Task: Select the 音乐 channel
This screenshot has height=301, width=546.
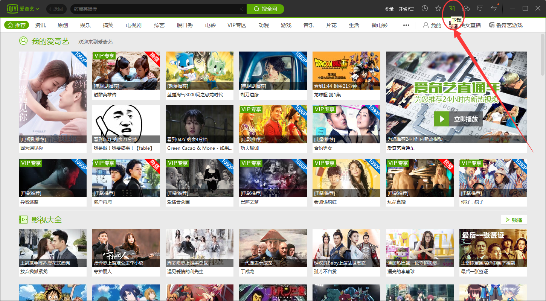Action: pyautogui.click(x=309, y=25)
